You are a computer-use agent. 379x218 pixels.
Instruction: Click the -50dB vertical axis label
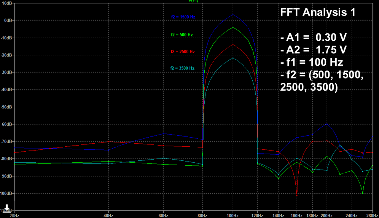[x=6, y=107]
